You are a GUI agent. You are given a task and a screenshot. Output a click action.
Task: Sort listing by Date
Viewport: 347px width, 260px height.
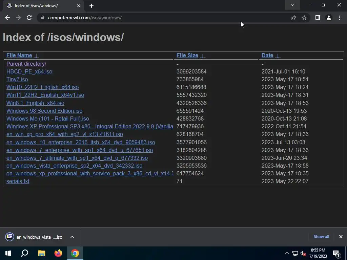[x=267, y=55]
